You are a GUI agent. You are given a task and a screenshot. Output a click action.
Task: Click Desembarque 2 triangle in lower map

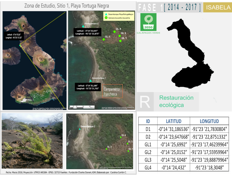(80, 129)
